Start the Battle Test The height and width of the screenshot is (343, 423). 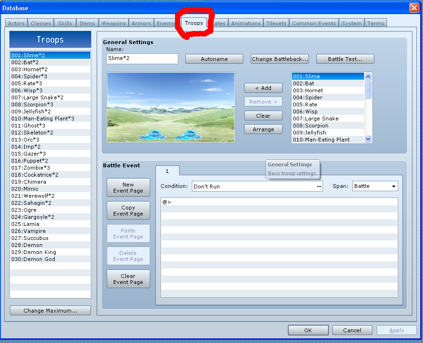pyautogui.click(x=345, y=59)
